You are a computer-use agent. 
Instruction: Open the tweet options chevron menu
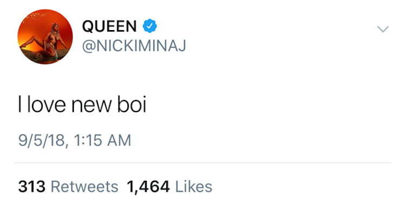point(383,29)
